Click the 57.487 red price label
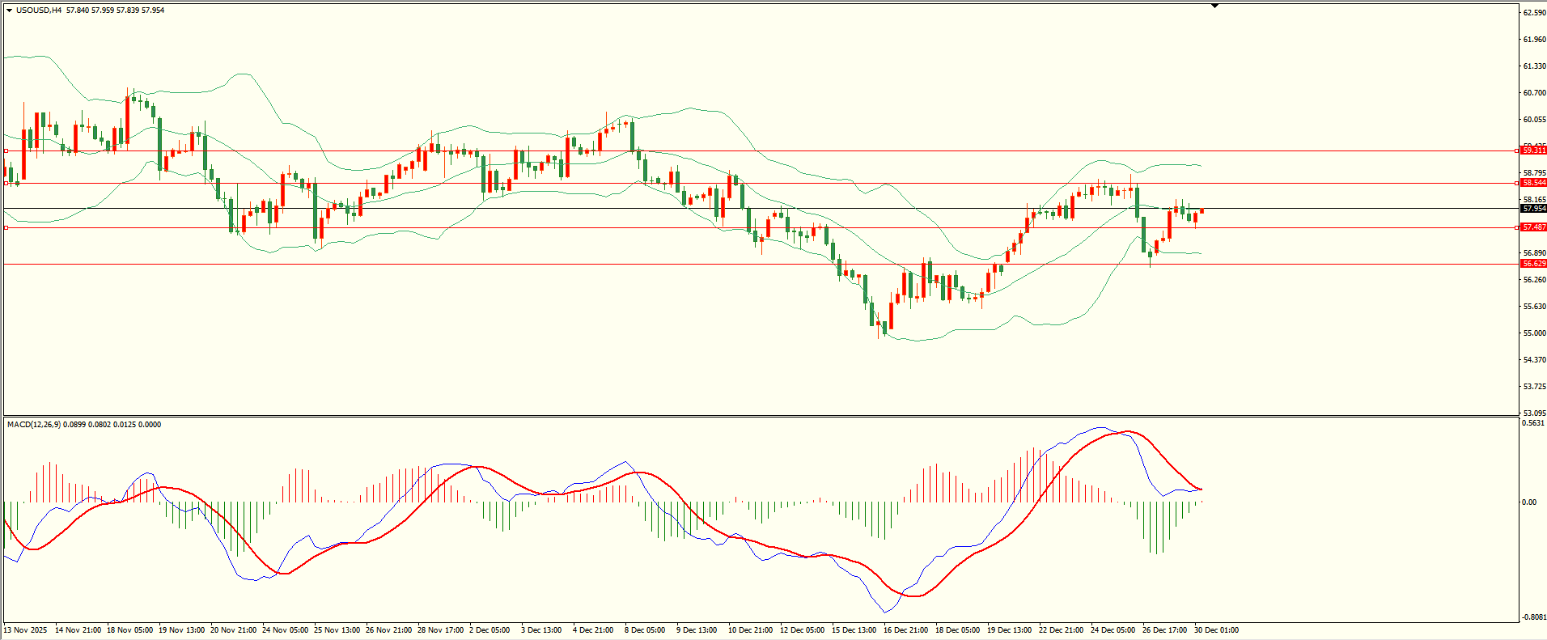Screen dimensions: 1547x640 coord(1533,227)
